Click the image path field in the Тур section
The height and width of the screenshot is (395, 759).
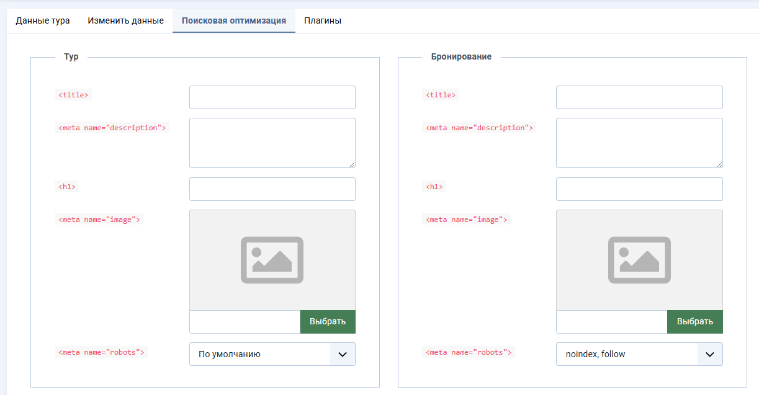click(245, 322)
